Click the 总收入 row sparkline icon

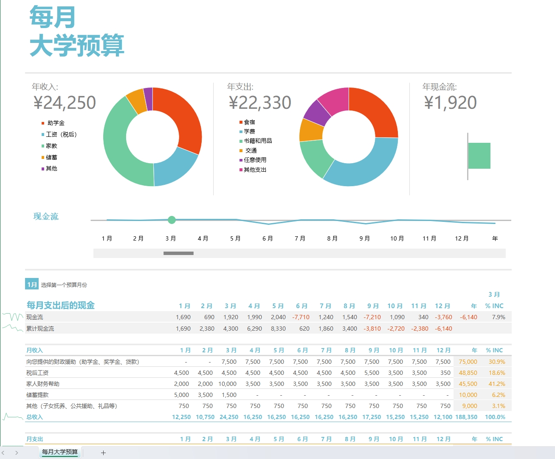pyautogui.click(x=13, y=417)
